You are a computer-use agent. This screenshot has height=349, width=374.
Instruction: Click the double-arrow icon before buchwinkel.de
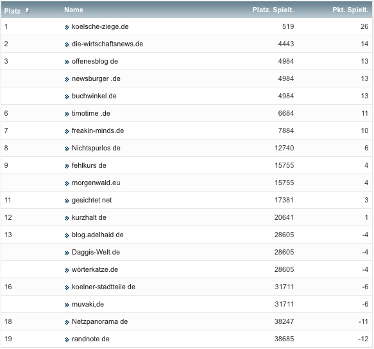67,97
